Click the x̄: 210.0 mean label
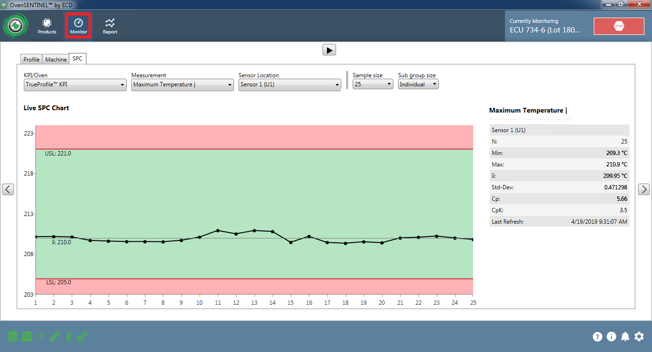Screen dimensions: 652x352 click(62, 242)
